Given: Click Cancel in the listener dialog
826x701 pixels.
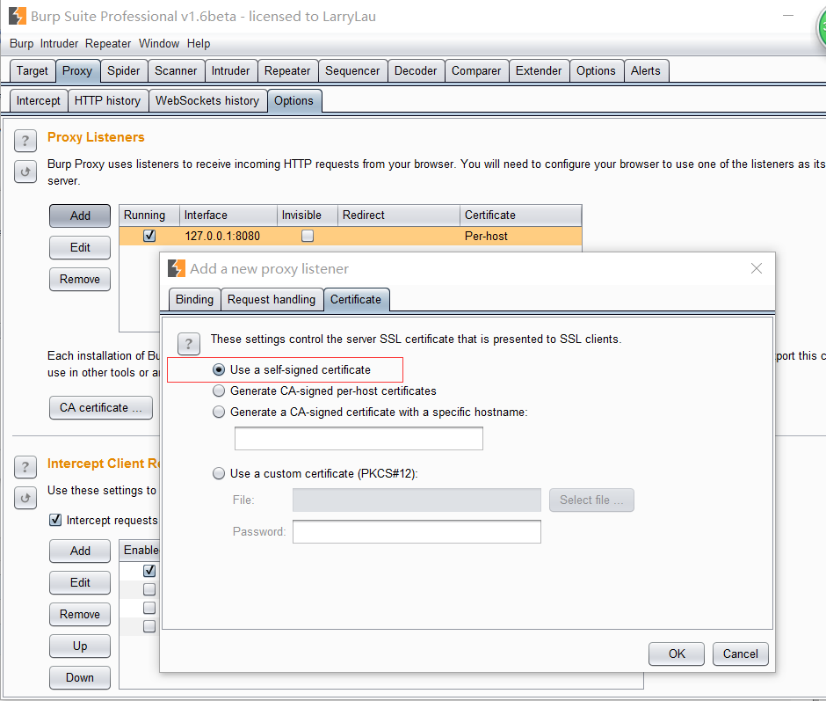Looking at the screenshot, I should point(741,654).
